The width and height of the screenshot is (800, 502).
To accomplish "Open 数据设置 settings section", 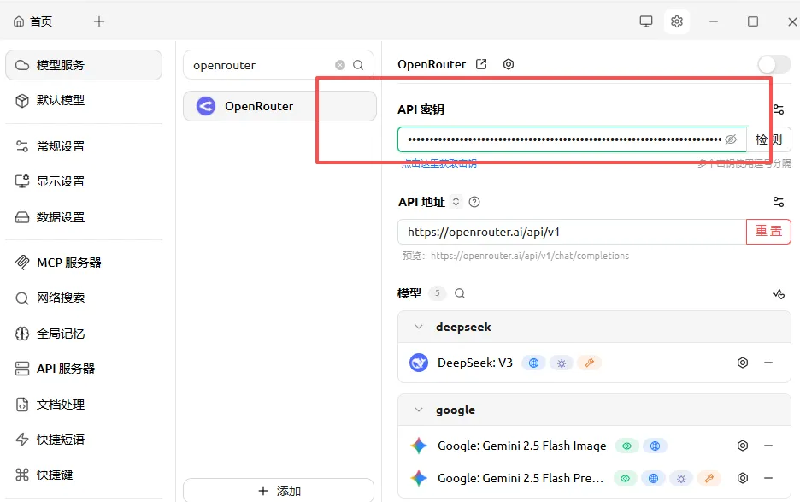I will pyautogui.click(x=84, y=217).
